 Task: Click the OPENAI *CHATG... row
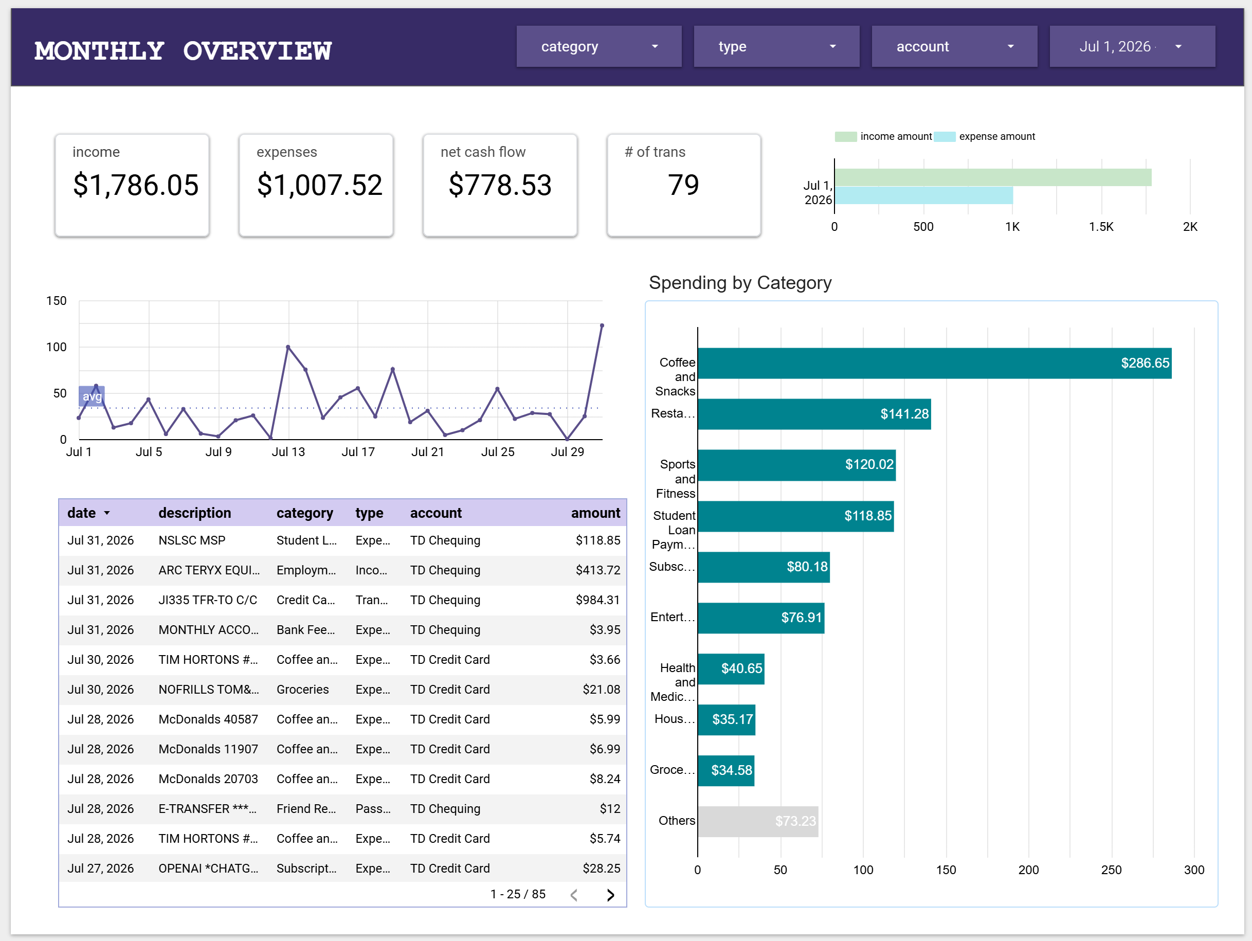coord(343,868)
